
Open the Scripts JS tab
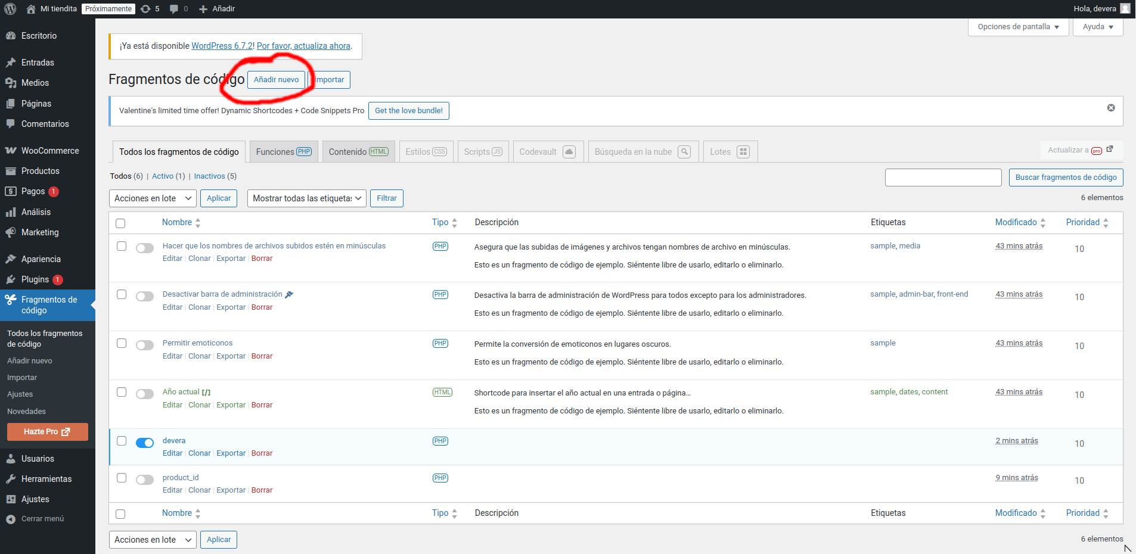483,152
